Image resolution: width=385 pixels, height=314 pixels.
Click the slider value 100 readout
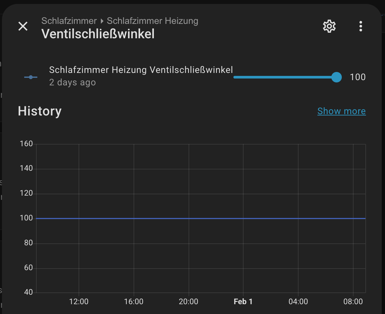[x=357, y=77]
